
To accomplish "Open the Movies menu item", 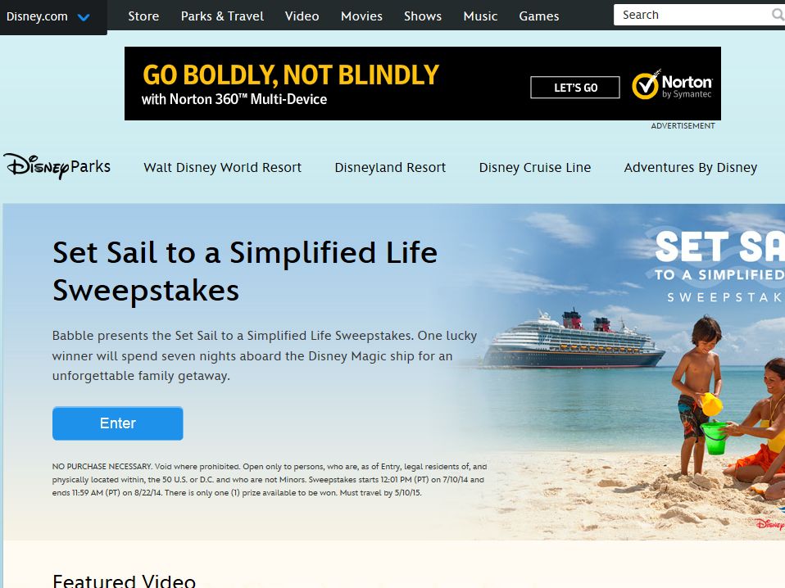I will click(x=361, y=16).
